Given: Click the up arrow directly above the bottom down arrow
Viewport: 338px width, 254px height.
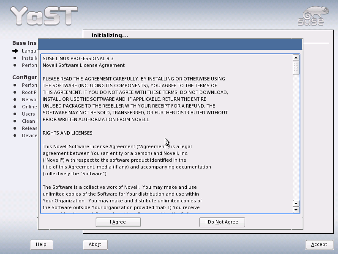Looking at the screenshot, I should coord(296,203).
